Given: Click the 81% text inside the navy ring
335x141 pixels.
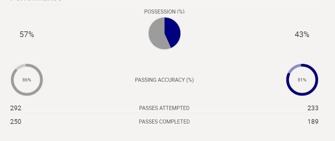Looking at the screenshot, I should (x=302, y=80).
